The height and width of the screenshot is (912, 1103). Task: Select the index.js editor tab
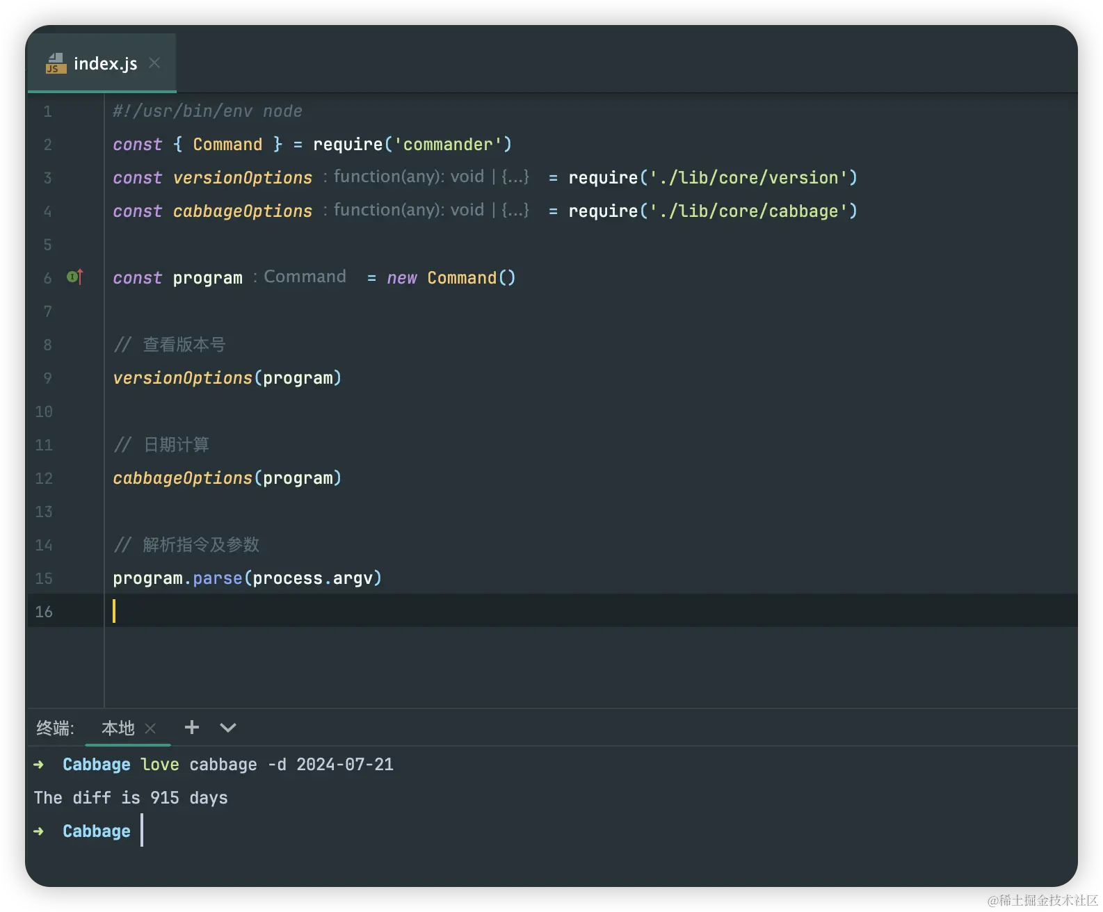[x=102, y=63]
